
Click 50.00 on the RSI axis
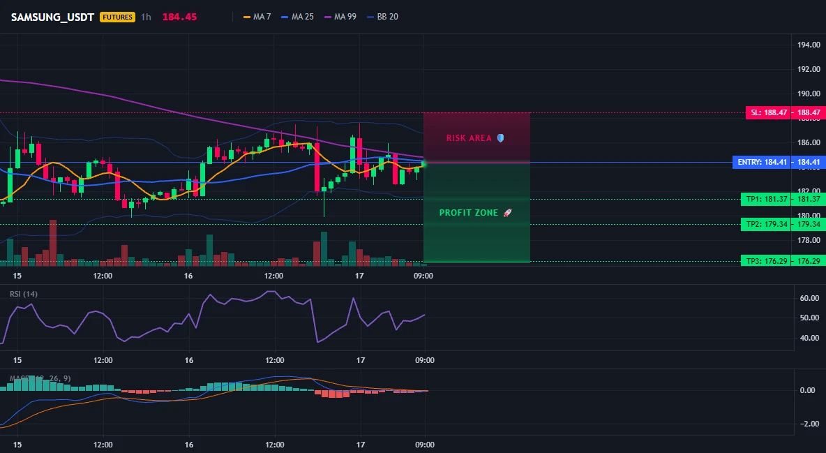pyautogui.click(x=810, y=318)
